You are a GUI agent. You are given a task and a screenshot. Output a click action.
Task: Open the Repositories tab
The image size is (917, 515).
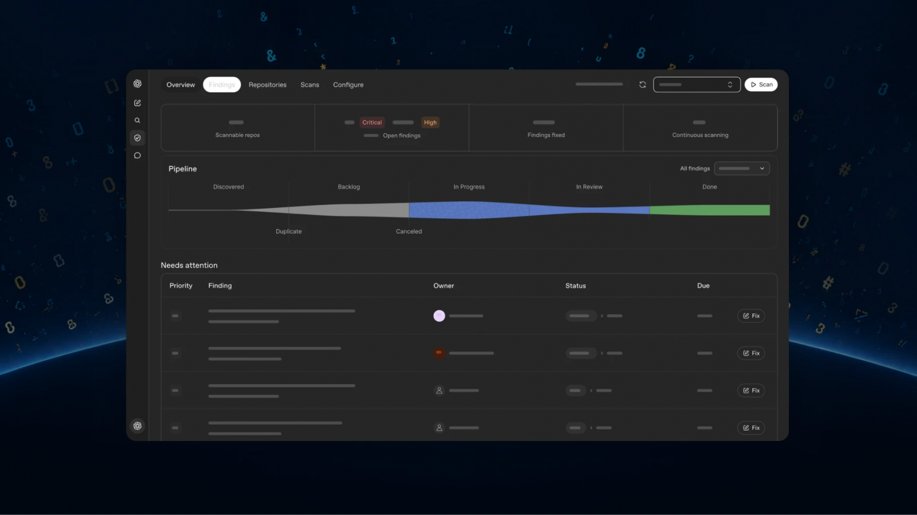pos(267,85)
